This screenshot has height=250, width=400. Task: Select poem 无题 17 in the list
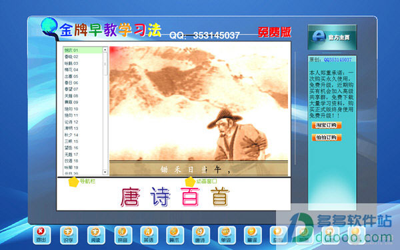(x=83, y=155)
